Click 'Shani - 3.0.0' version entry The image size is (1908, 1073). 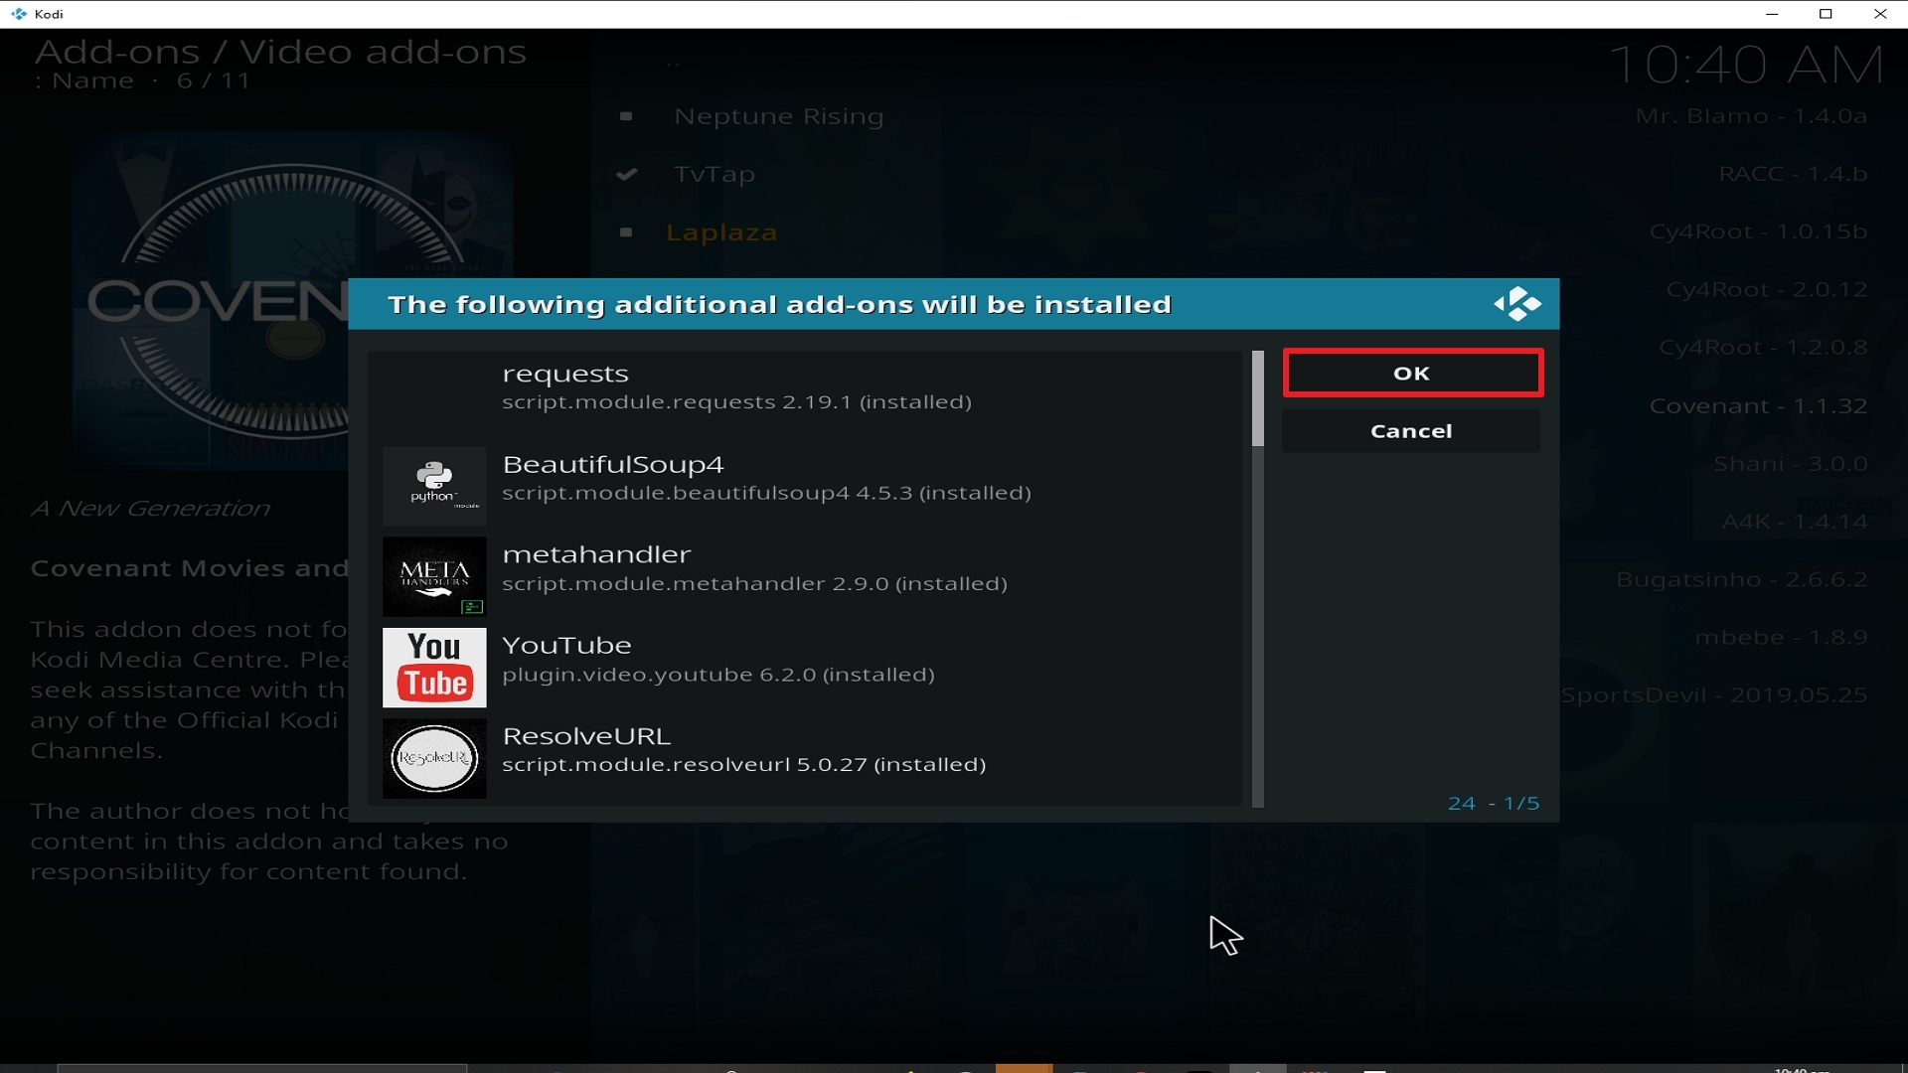point(1790,464)
